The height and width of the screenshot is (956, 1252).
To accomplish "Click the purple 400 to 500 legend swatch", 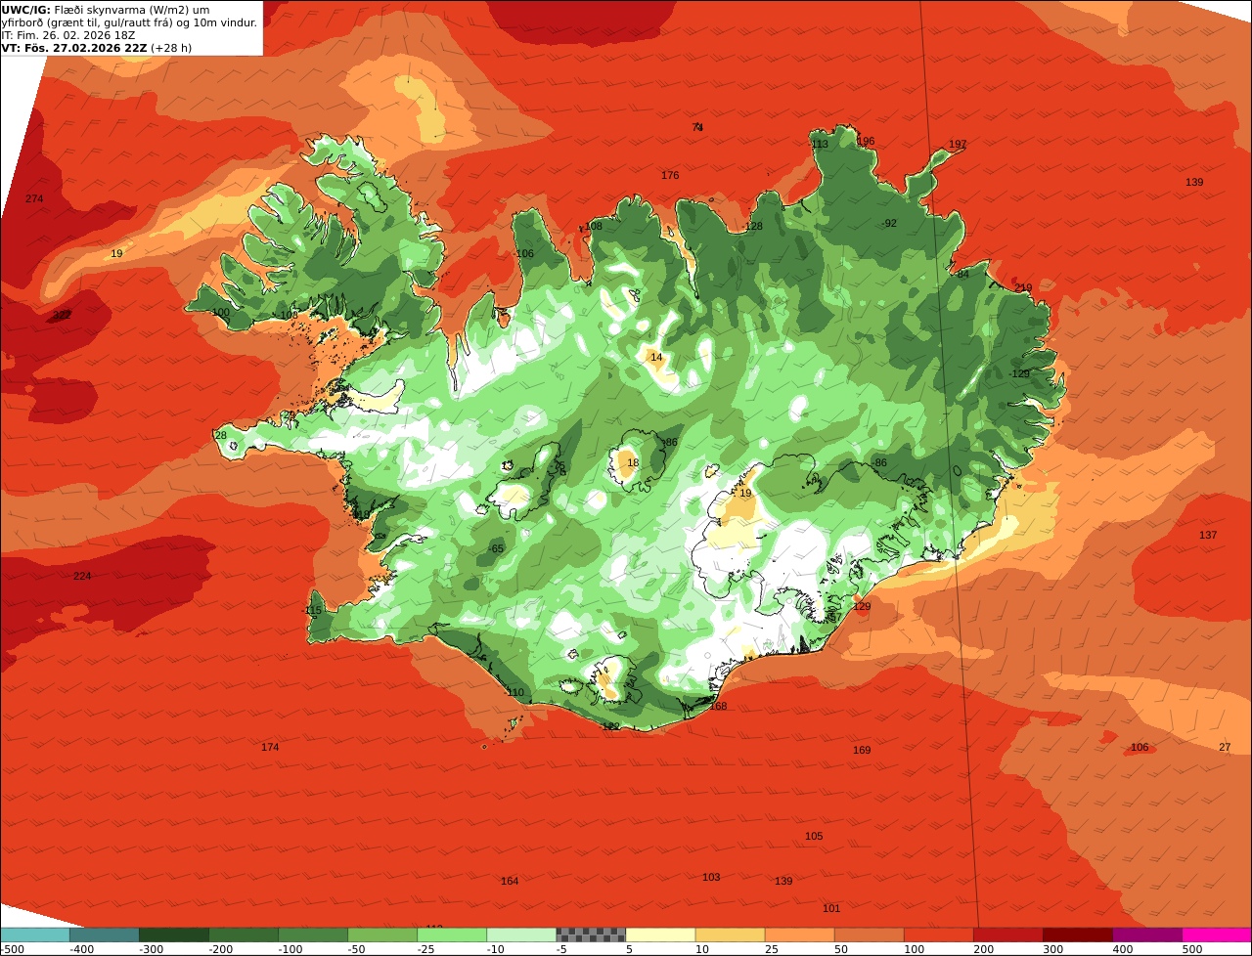I will click(1146, 934).
